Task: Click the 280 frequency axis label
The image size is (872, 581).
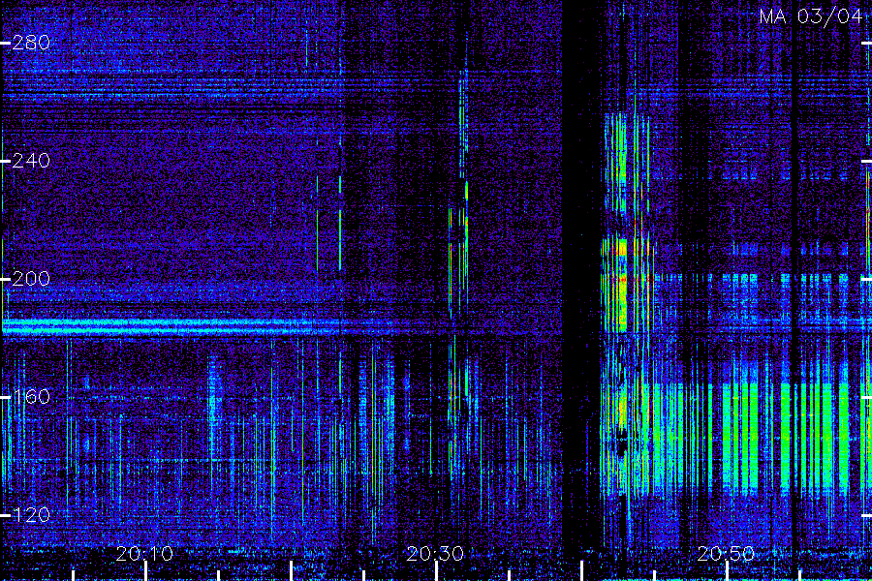Action: [x=31, y=43]
